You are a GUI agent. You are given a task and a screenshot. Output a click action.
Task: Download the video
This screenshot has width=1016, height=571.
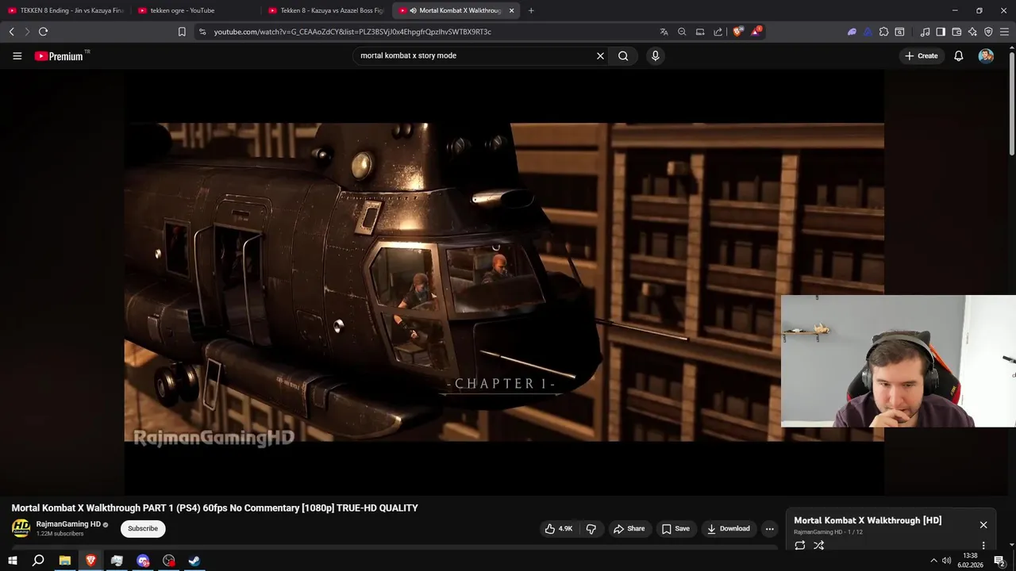[x=728, y=529]
